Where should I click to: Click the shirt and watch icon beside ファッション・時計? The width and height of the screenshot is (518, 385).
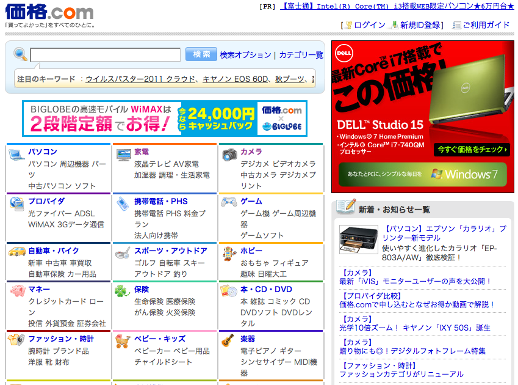click(17, 340)
